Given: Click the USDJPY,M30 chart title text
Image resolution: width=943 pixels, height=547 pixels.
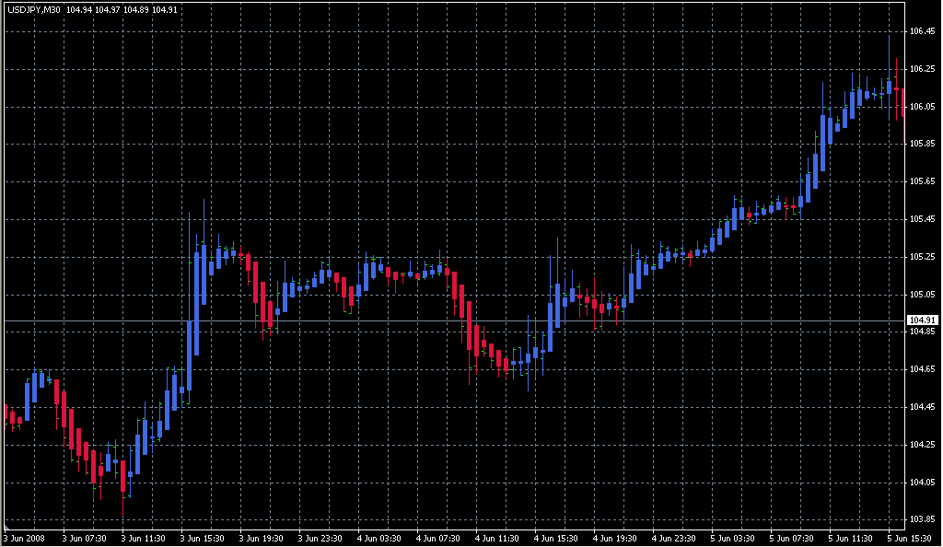Looking at the screenshot, I should point(34,9).
